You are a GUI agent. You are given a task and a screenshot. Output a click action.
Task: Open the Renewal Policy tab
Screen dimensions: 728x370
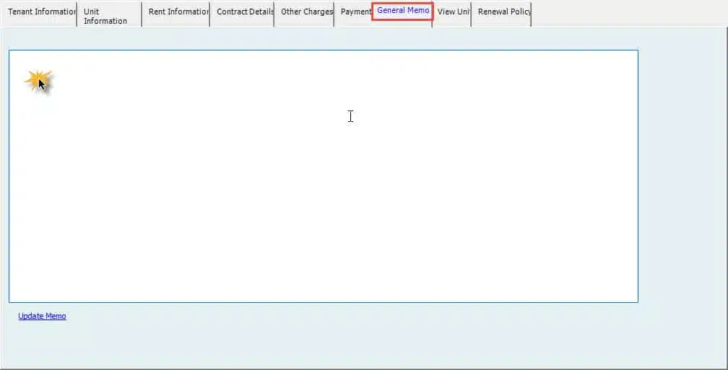(x=502, y=12)
